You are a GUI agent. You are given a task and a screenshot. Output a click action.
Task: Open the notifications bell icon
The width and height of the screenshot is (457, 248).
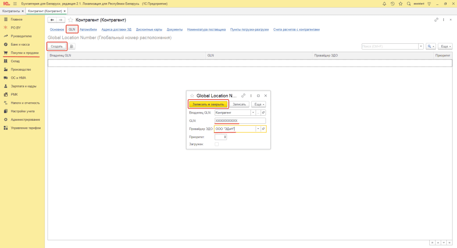(x=385, y=4)
